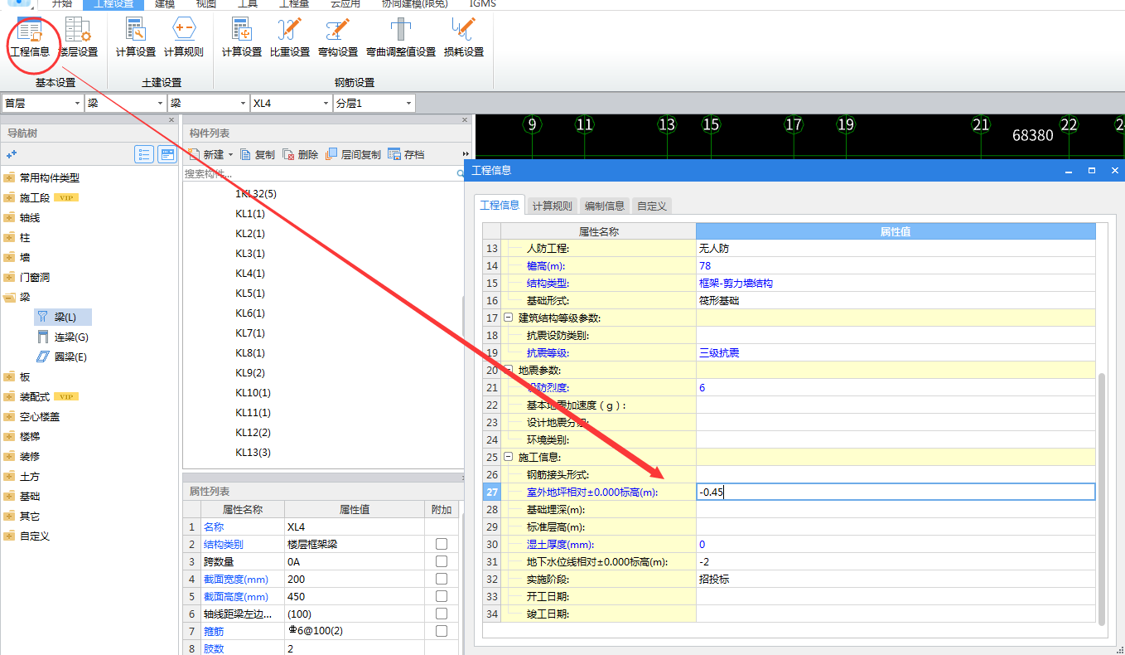Screen dimensions: 1125x655
Task: Open 弯钩设置 icon
Action: pos(338,37)
